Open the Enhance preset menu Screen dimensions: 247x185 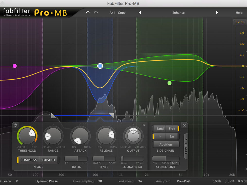(178, 13)
